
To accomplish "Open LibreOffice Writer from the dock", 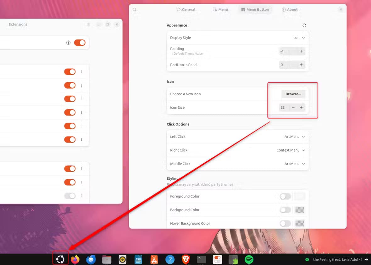I will pos(138,259).
